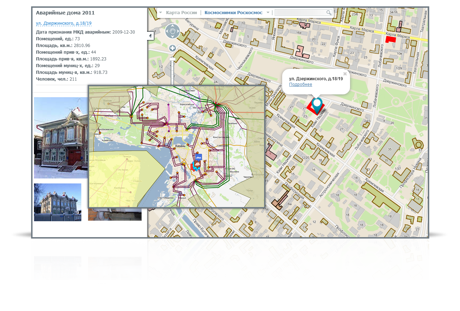This screenshot has width=460, height=311.
Task: Click the Казань city label on overlay map
Action: 181,146
